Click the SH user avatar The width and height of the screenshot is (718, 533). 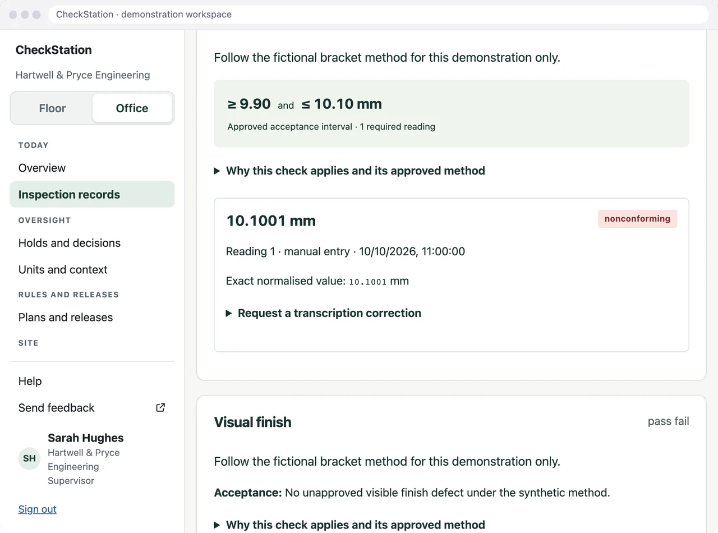point(29,458)
